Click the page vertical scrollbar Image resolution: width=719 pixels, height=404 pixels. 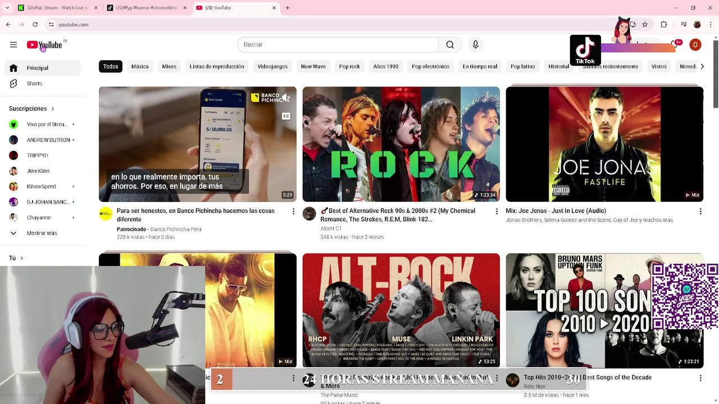tap(715, 73)
